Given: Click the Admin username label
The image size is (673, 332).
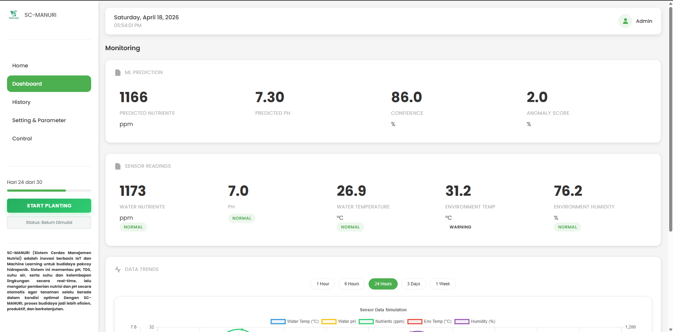Looking at the screenshot, I should (x=644, y=21).
